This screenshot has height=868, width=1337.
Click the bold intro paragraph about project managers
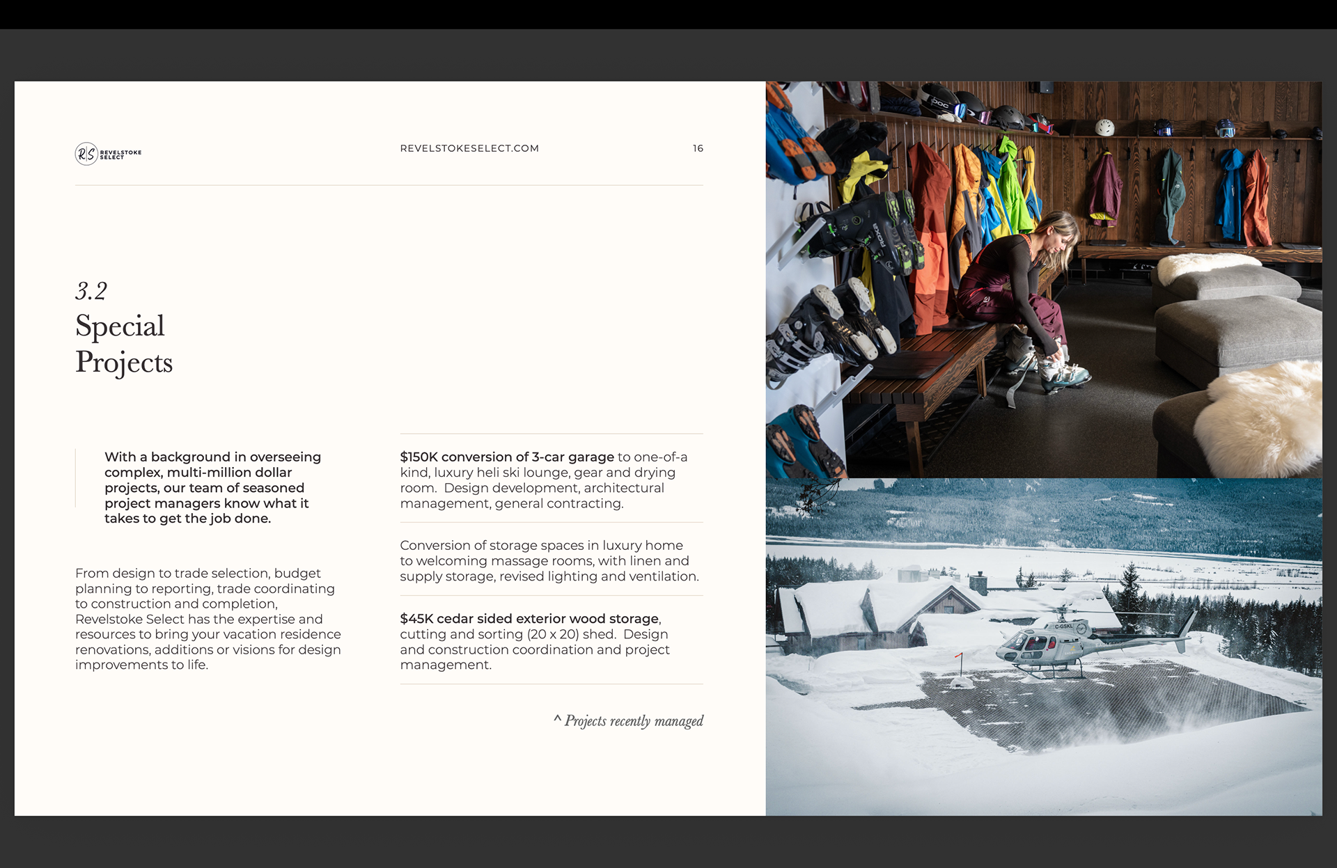pyautogui.click(x=212, y=487)
